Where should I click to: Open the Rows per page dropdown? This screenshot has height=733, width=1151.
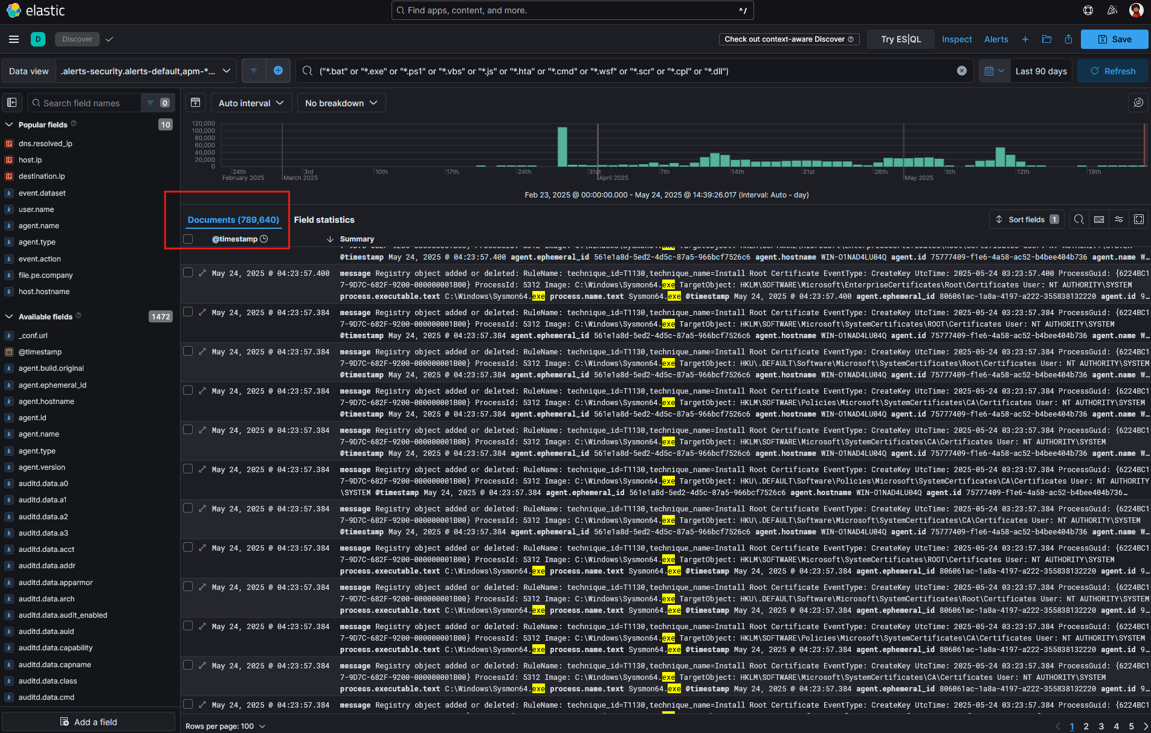point(225,726)
